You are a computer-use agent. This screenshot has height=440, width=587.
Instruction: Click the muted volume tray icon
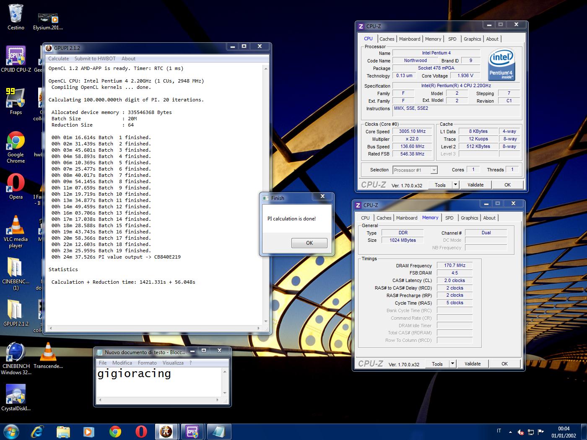point(521,432)
